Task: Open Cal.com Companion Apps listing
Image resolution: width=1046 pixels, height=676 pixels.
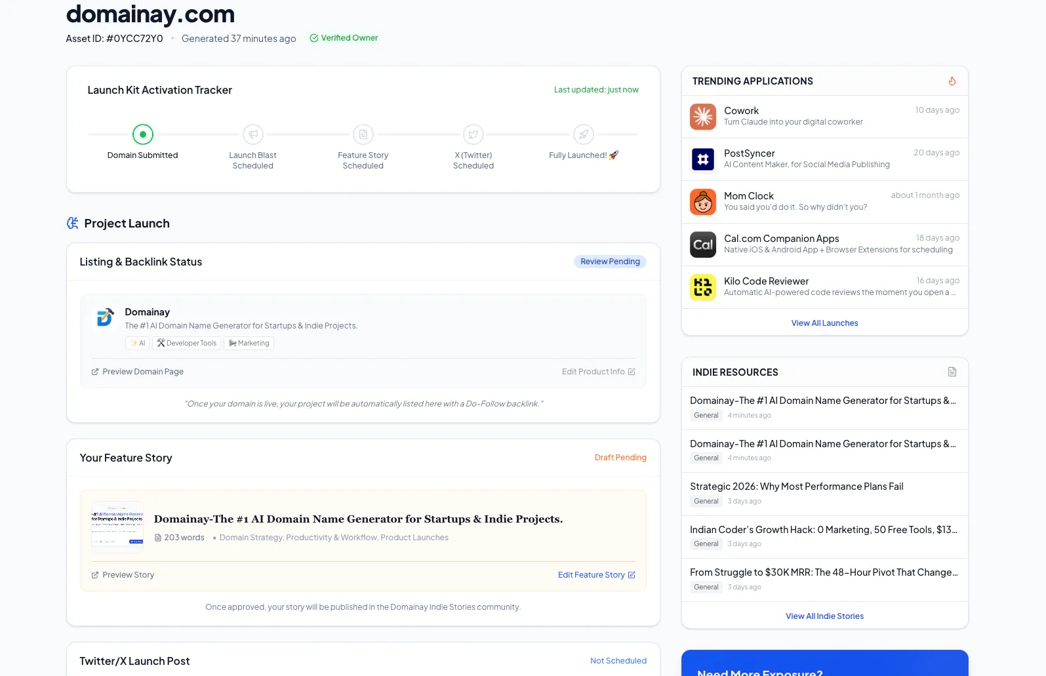Action: pos(824,245)
